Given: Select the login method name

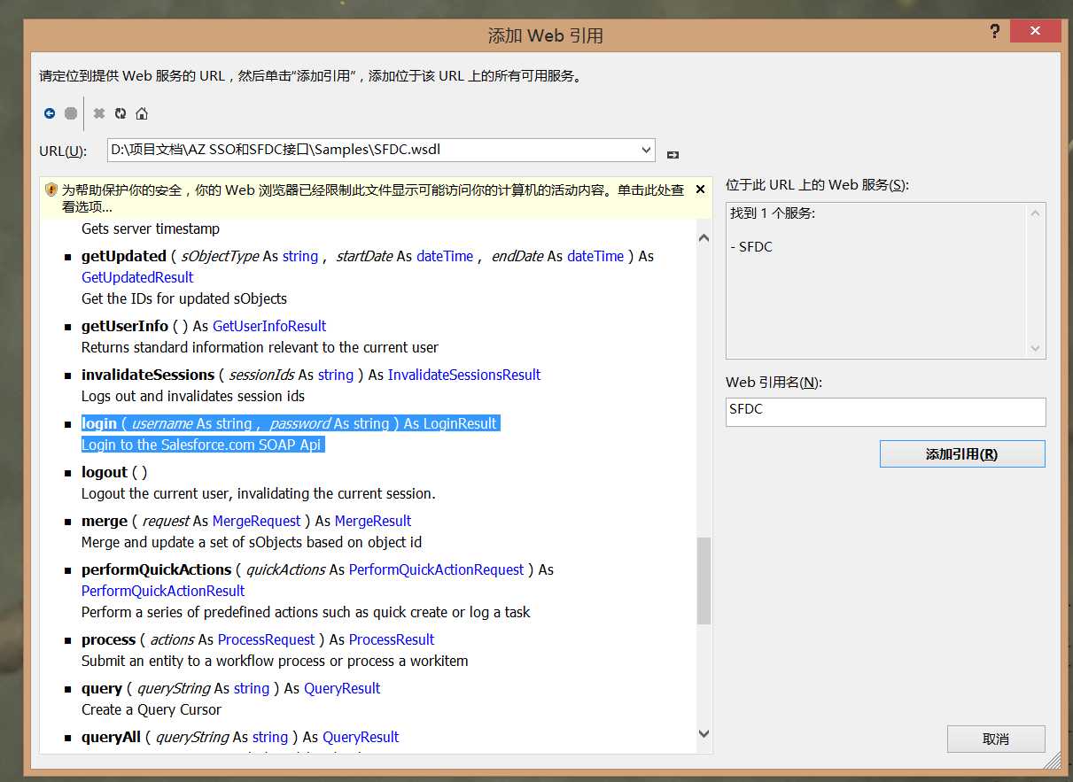Looking at the screenshot, I should (x=99, y=423).
